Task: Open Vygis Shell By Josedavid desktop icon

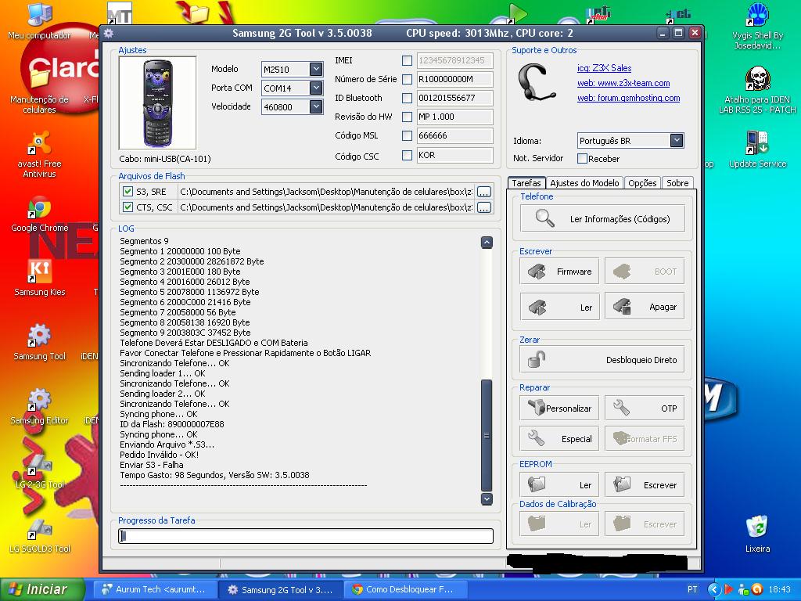Action: pos(757,27)
